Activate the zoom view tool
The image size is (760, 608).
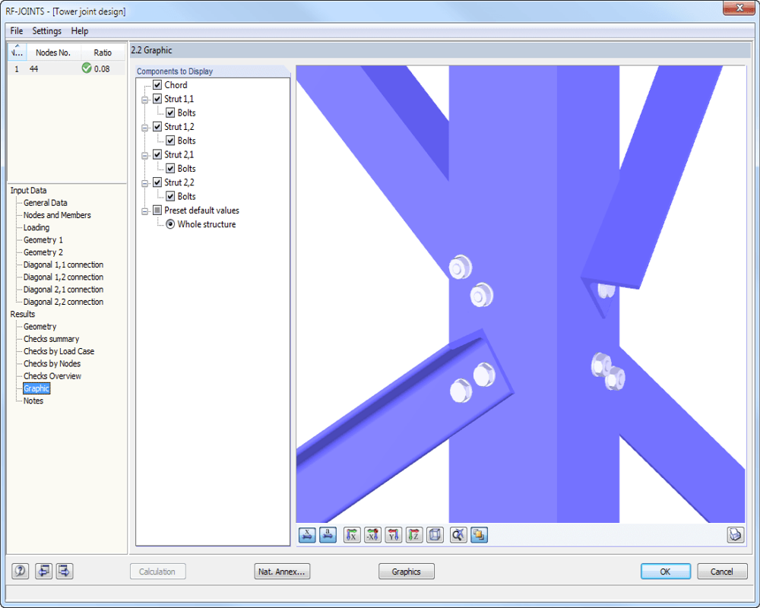point(458,535)
